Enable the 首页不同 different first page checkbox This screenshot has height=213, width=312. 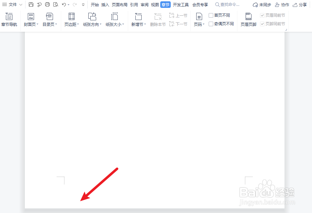click(211, 15)
